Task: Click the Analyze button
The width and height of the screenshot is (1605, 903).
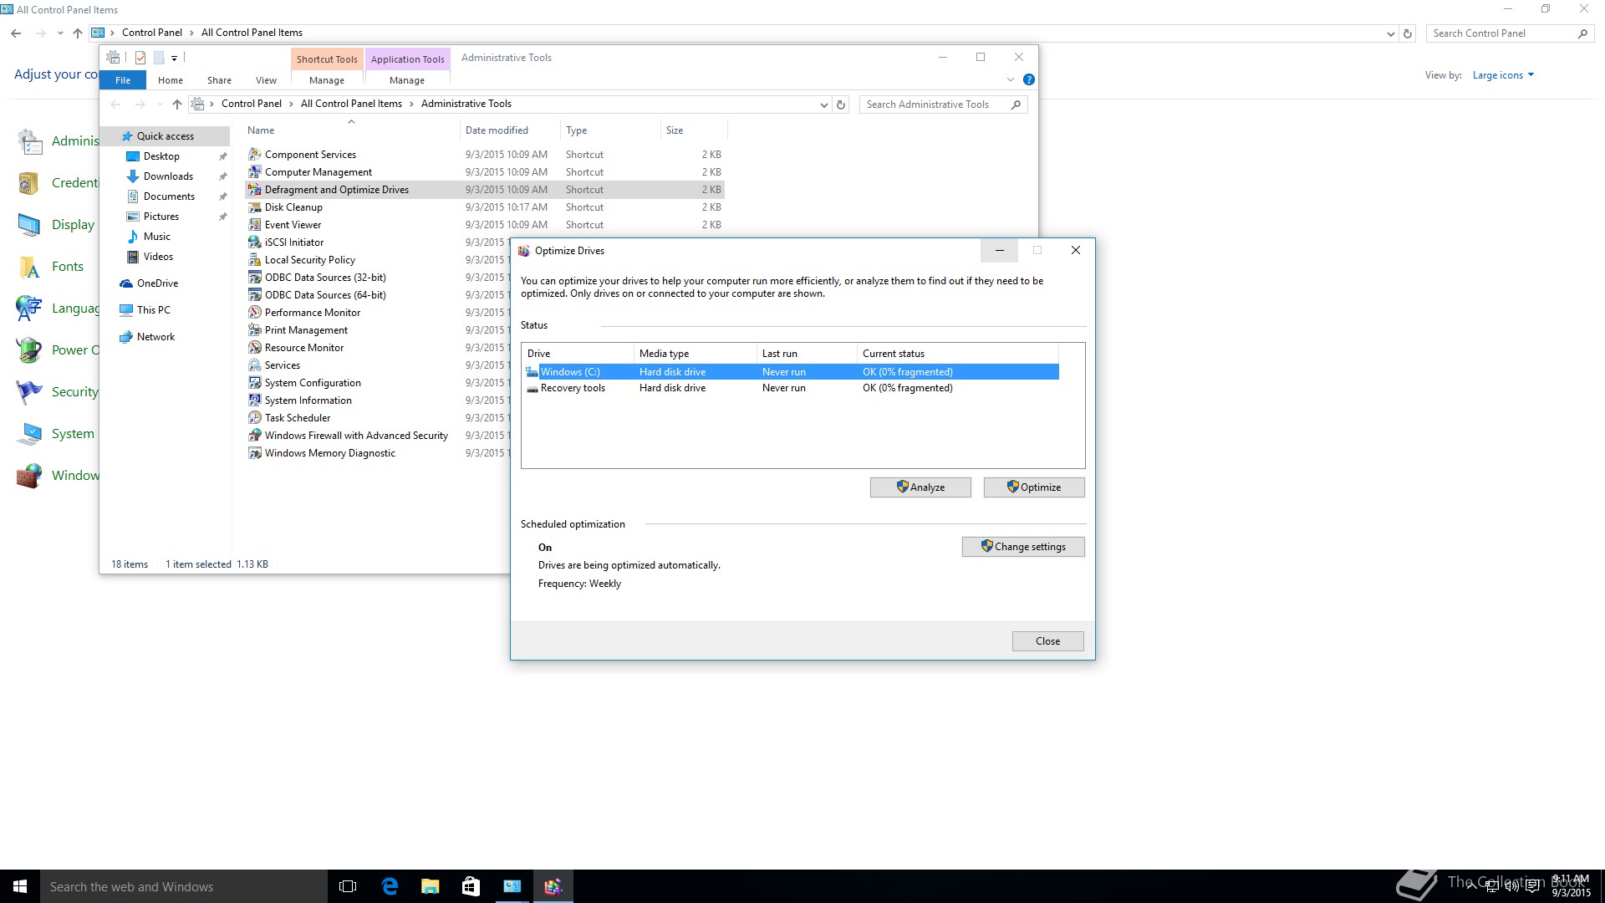Action: pos(920,487)
